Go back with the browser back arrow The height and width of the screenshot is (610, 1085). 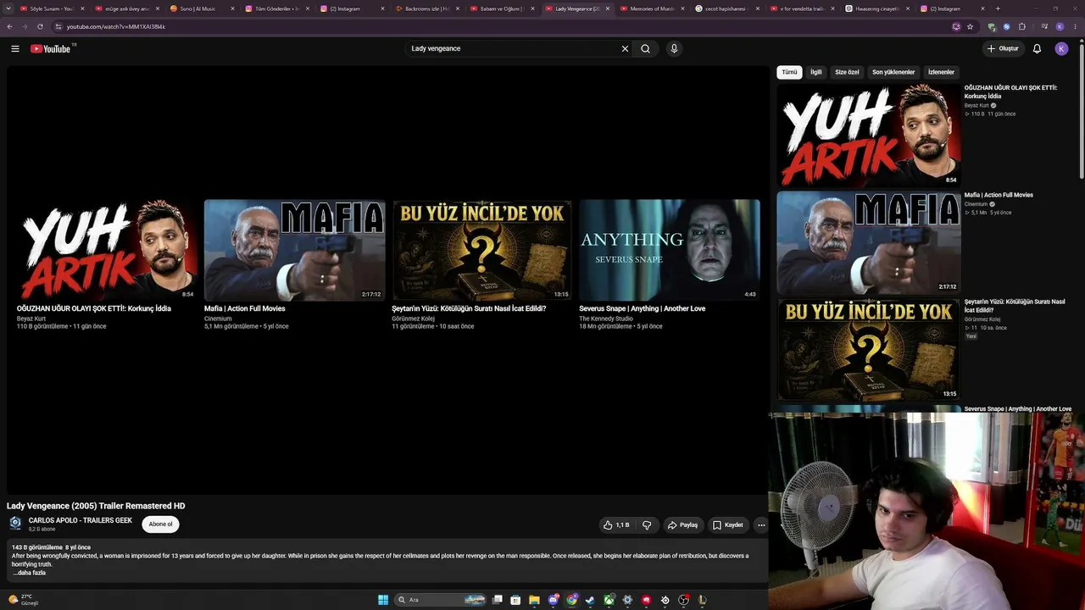9,26
